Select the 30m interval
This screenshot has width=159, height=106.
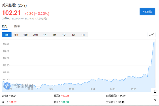pyautogui.click(x=35, y=35)
